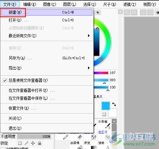Screen dimensions: 159x149
Task: Select the selection eraser (选区擦) tool
Action: 104,135
